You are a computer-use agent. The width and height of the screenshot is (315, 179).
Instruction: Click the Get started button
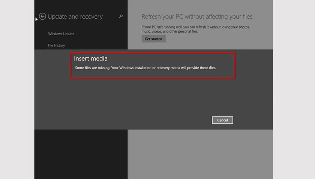tap(153, 39)
